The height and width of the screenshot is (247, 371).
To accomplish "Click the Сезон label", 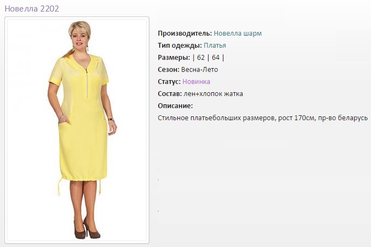I will (168, 70).
